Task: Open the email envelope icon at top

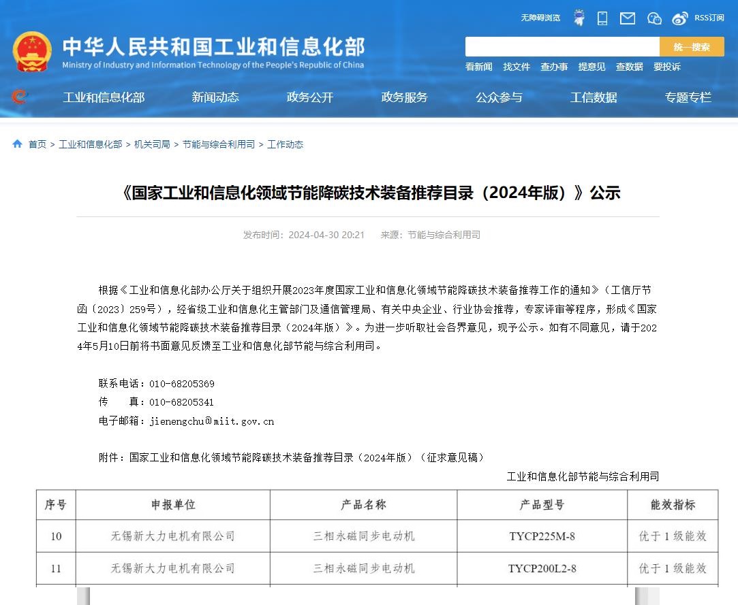Action: (627, 18)
